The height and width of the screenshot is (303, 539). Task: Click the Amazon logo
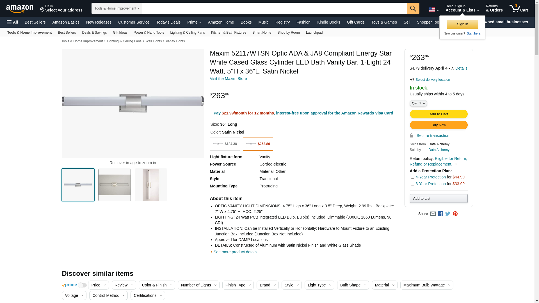pos(20,9)
